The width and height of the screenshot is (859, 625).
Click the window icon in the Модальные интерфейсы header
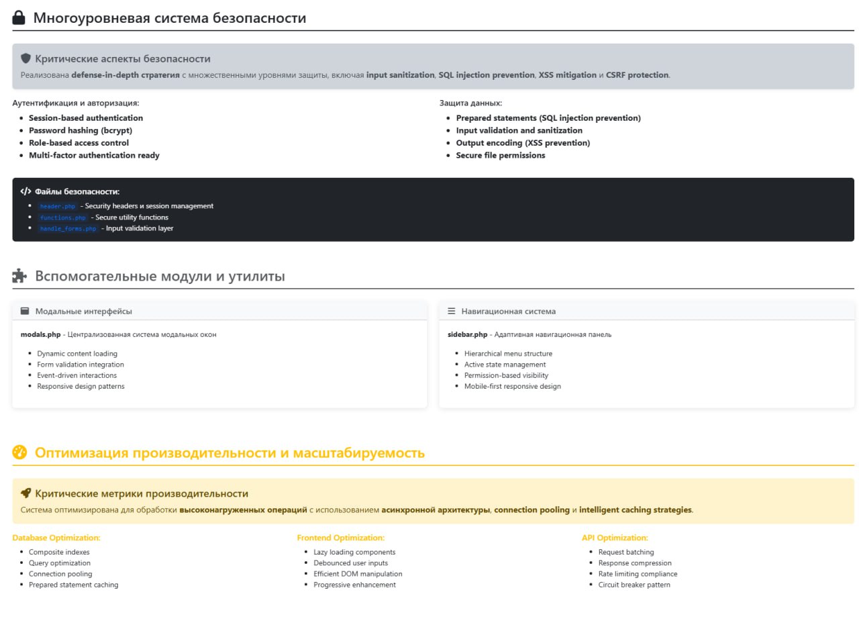(25, 311)
